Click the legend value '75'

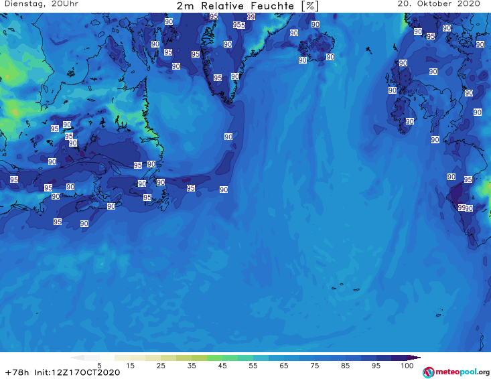pyautogui.click(x=315, y=366)
